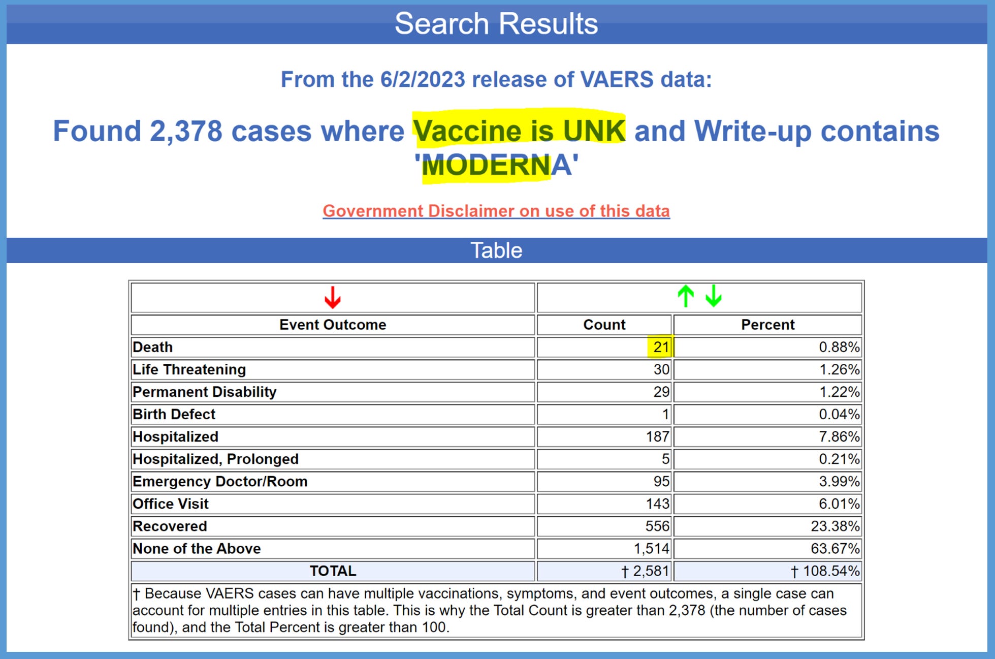Click the Emergency Doctor/Room row label
The width and height of the screenshot is (995, 659).
pos(333,481)
